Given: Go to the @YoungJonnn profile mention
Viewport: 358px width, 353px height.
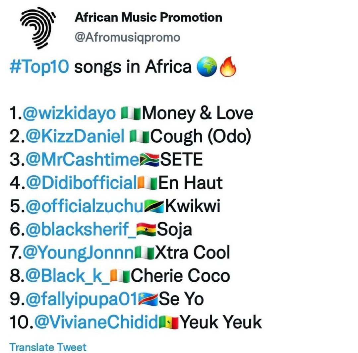Looking at the screenshot, I should coord(79,252).
